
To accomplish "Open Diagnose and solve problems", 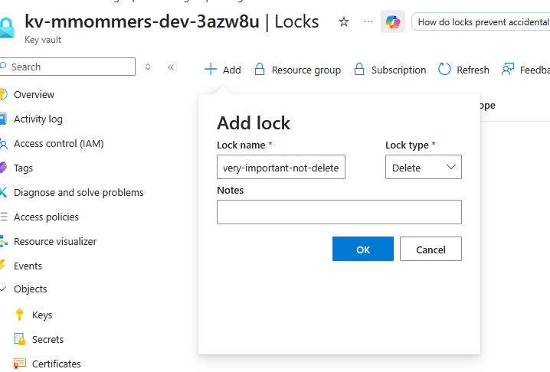I will [x=79, y=192].
